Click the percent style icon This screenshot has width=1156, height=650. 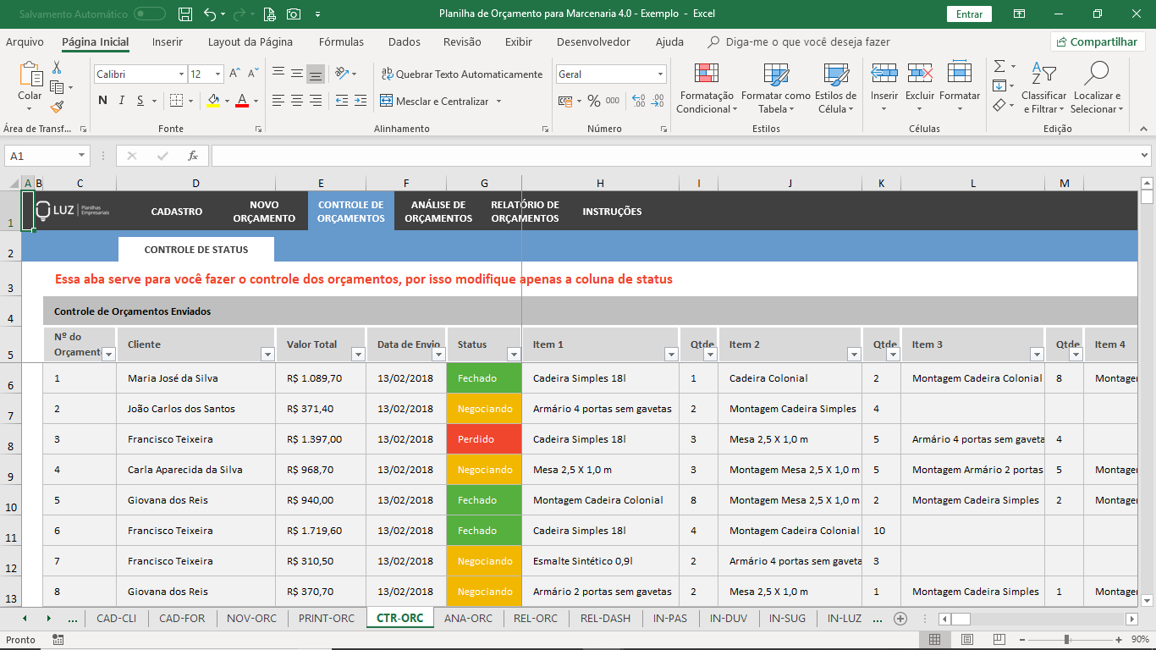click(593, 101)
